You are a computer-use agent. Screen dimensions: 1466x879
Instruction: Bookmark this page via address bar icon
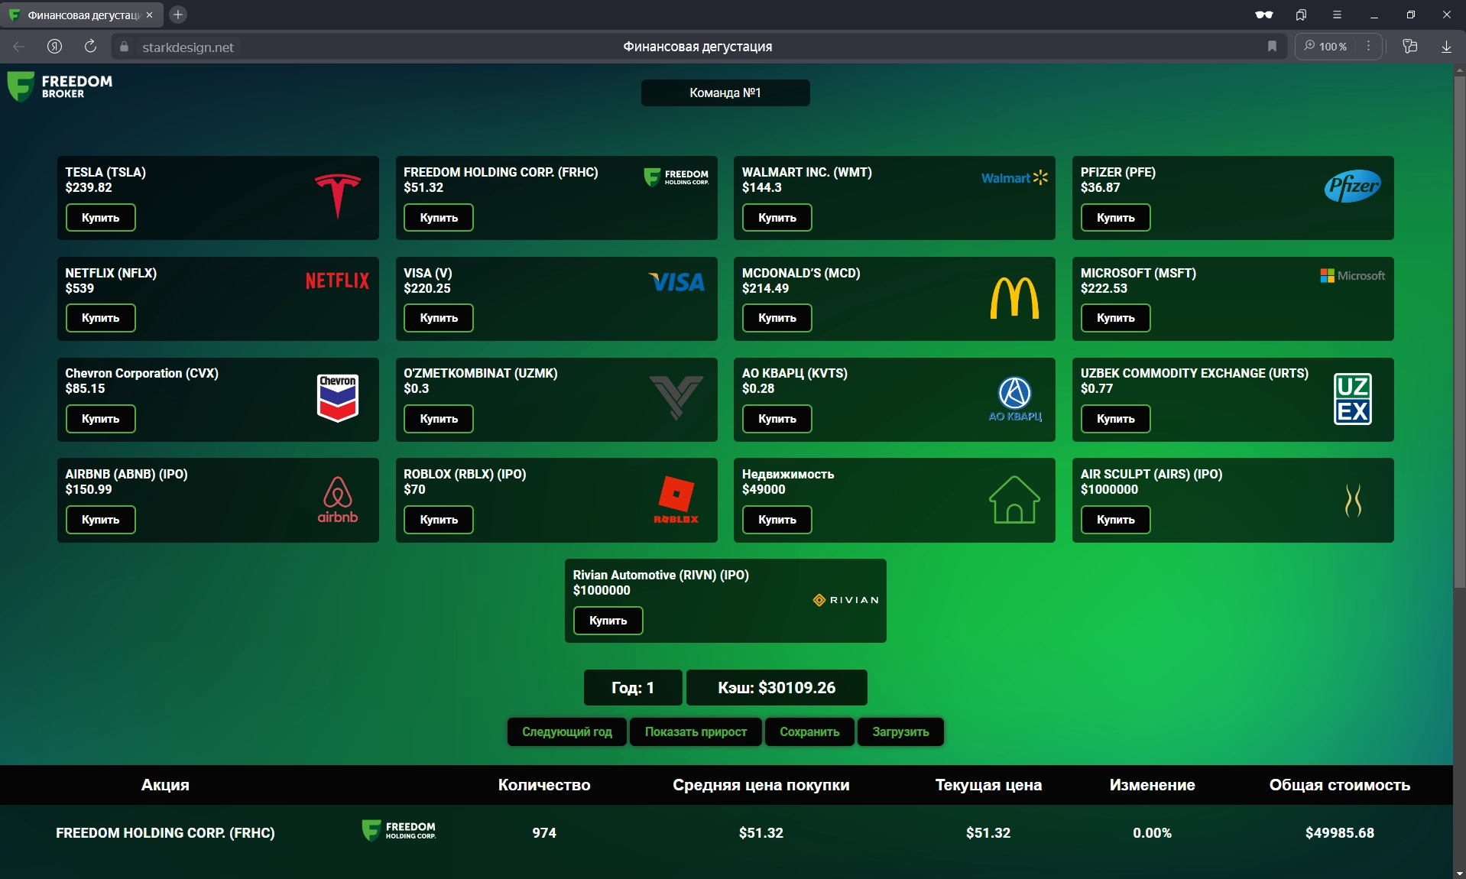point(1272,47)
